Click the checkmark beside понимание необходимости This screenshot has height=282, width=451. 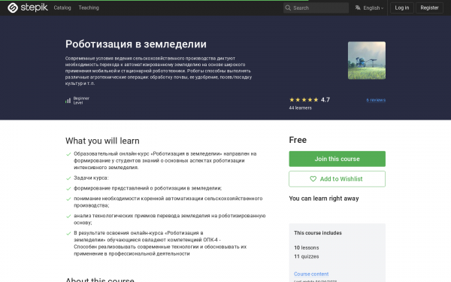point(68,199)
